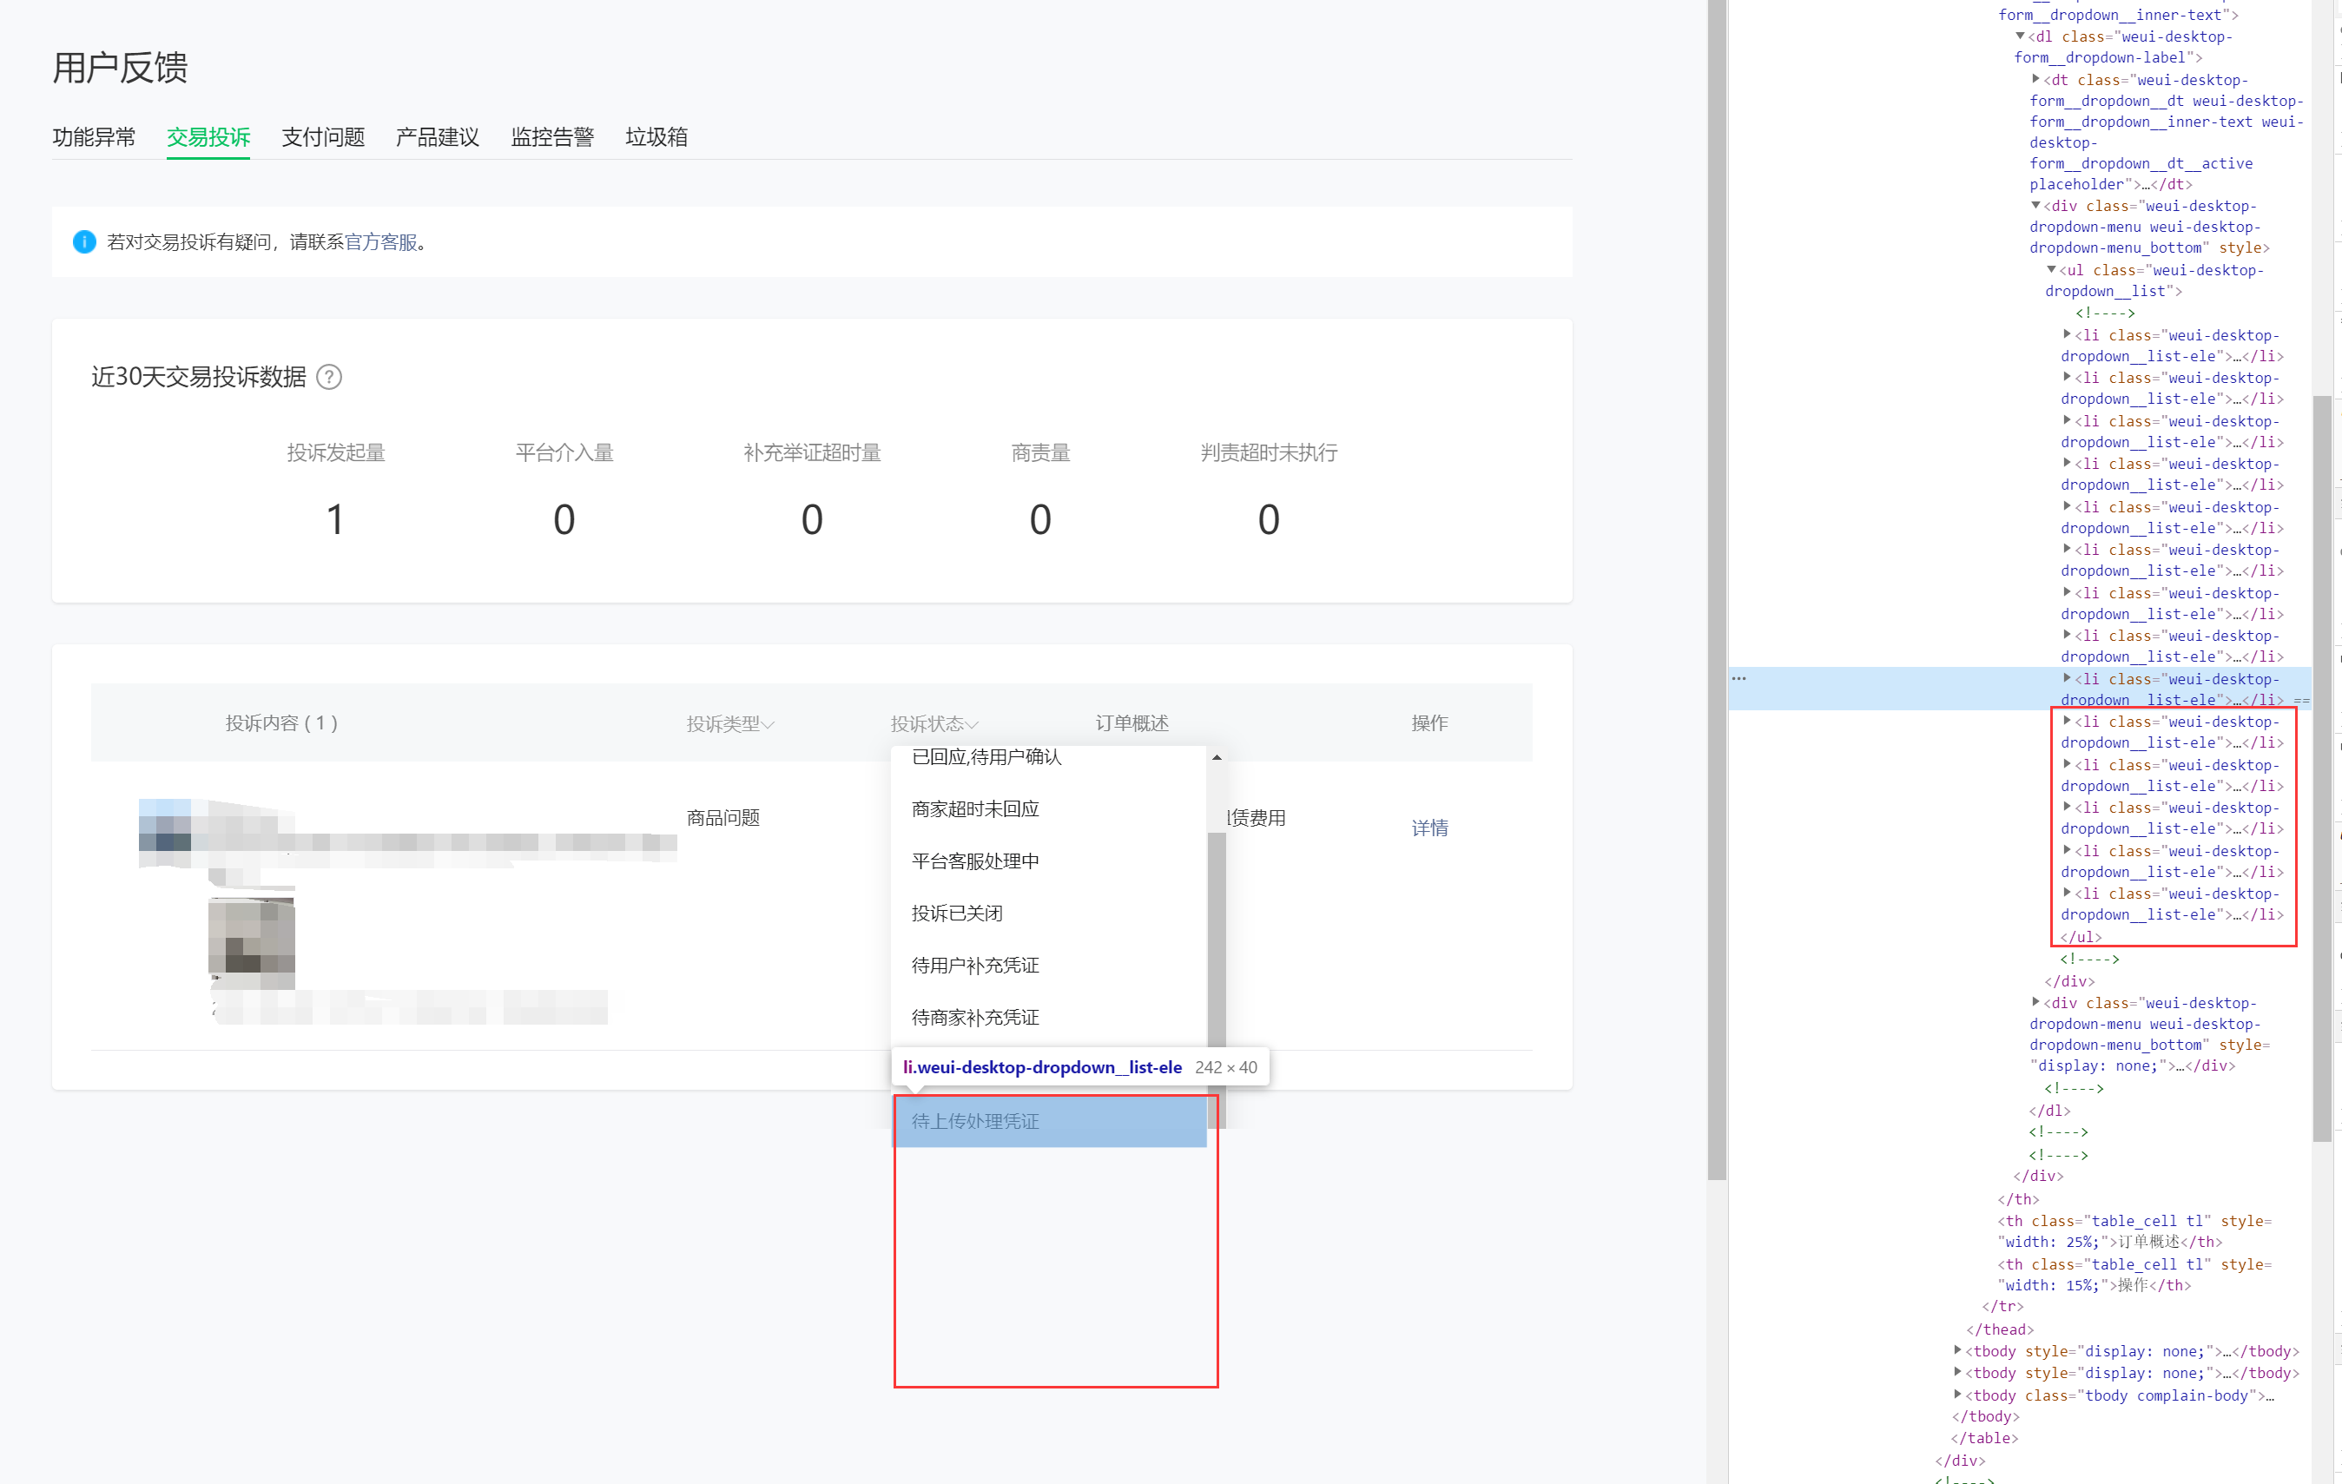The width and height of the screenshot is (2342, 1484).
Task: Switch to the 功能异常 tab
Action: coord(94,137)
